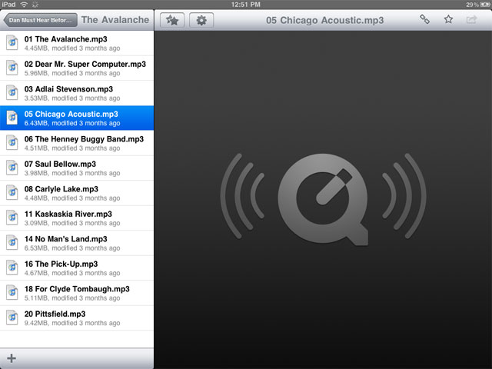Tap the share export icon

pos(471,20)
